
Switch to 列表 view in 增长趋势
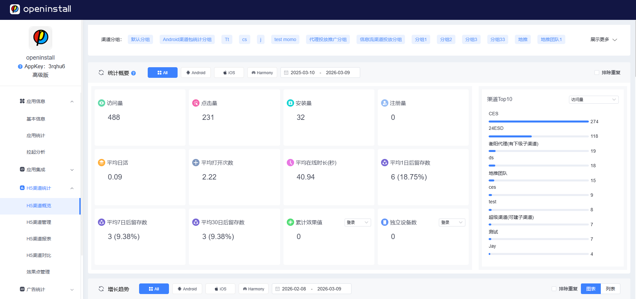611,288
